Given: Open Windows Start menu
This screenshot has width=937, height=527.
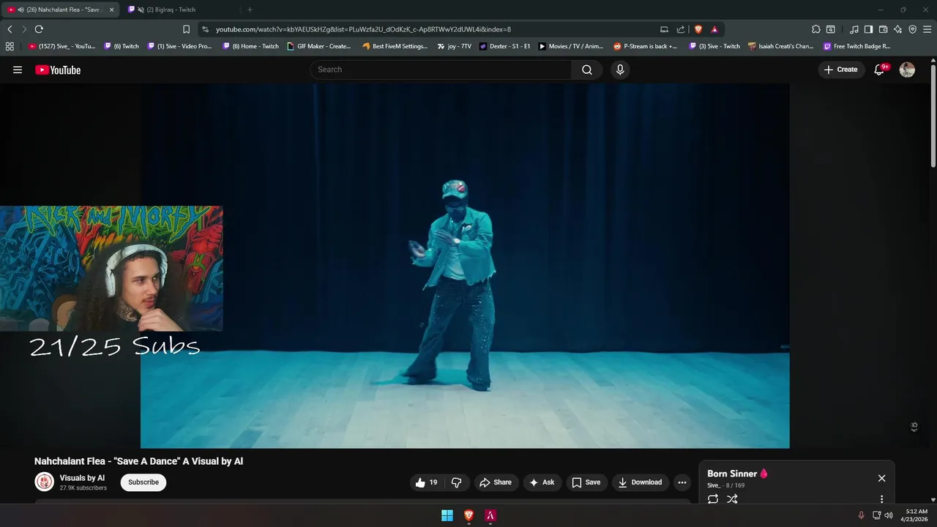Looking at the screenshot, I should tap(447, 515).
